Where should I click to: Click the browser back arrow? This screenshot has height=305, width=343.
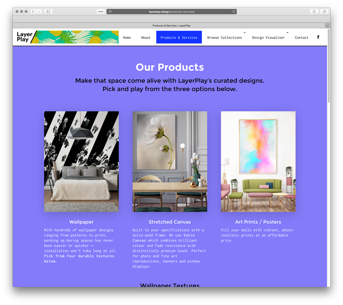[x=33, y=12]
